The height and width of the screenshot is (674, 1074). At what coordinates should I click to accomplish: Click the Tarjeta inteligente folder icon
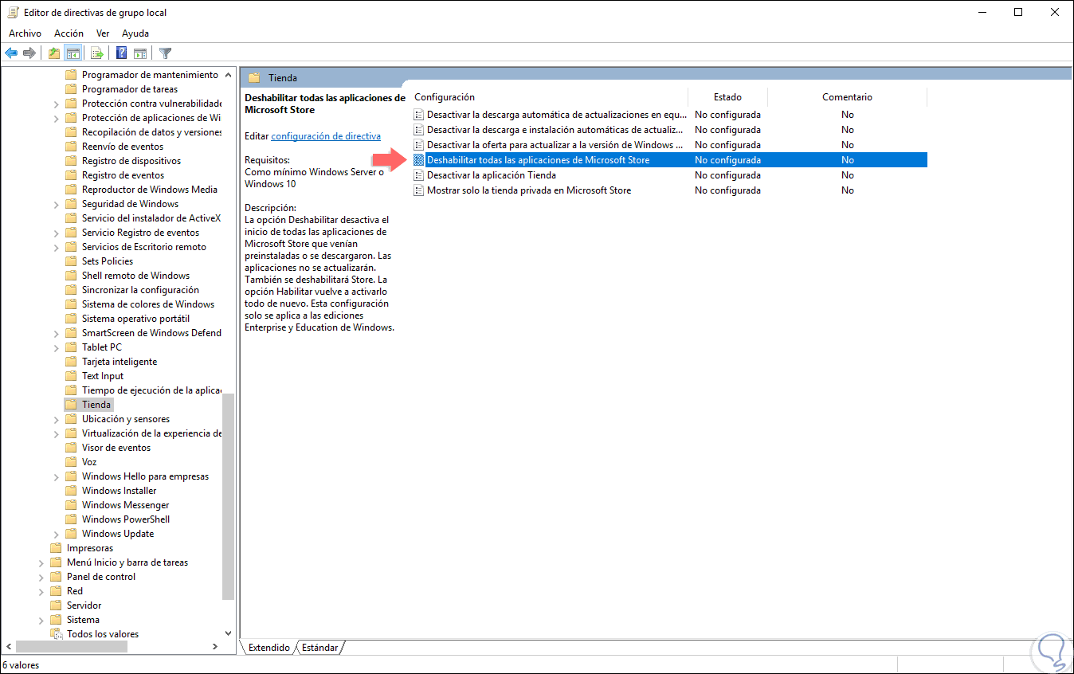click(x=71, y=362)
